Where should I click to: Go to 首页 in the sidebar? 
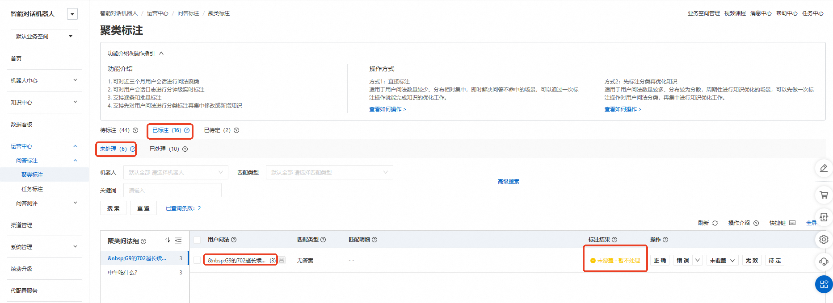click(16, 58)
